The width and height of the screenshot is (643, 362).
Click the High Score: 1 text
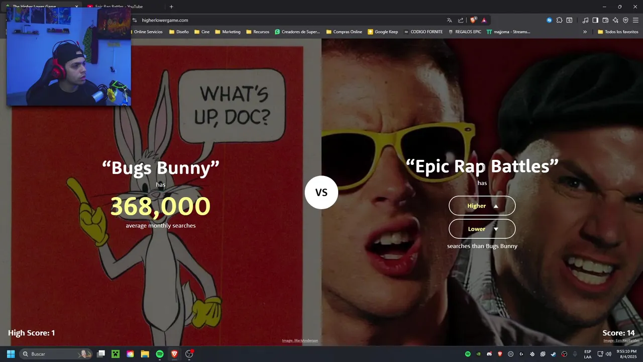pyautogui.click(x=32, y=333)
